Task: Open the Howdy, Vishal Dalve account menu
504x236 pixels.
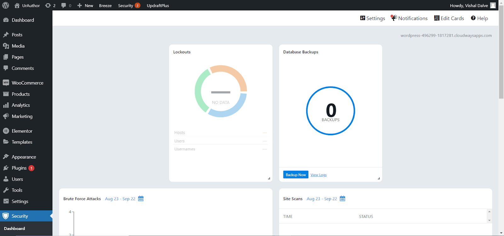Action: click(x=472, y=5)
